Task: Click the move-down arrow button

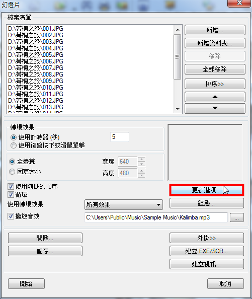Action: [215, 108]
